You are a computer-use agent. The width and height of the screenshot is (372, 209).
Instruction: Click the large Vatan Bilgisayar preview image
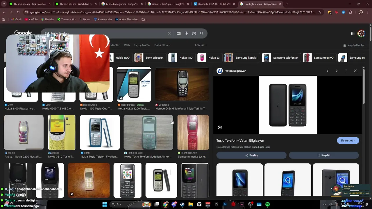coord(288,105)
